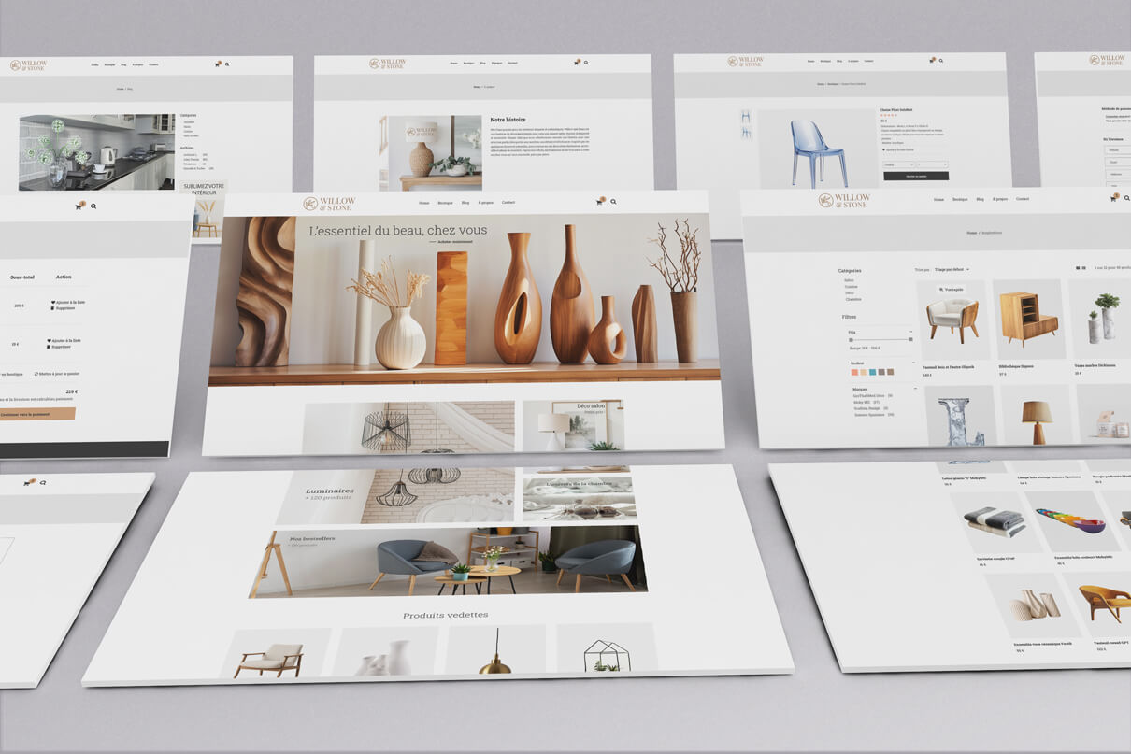Click the tan checkout button on cart page
1131x754 pixels.
click(36, 414)
